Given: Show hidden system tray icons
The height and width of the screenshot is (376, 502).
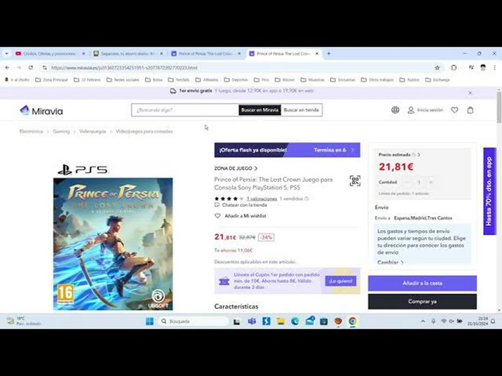Looking at the screenshot, I should 423,321.
